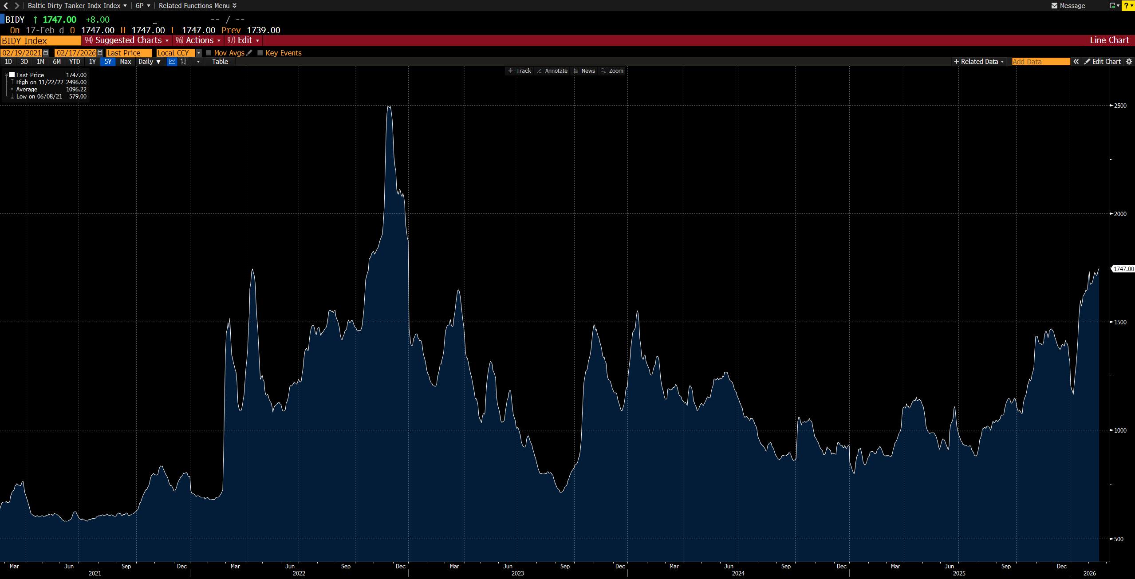The height and width of the screenshot is (579, 1135).
Task: Click the pencil icon beside Mov Avgs
Action: pos(249,53)
